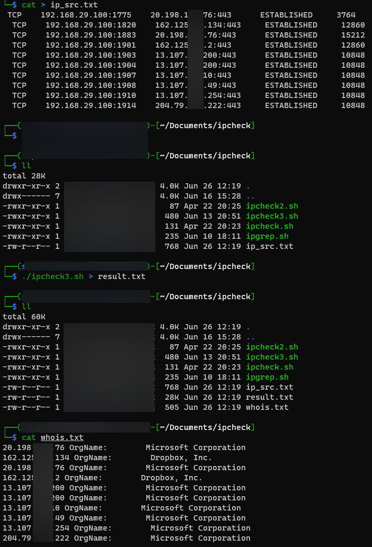Select local address 192.168.29.100:1903

coord(91,56)
